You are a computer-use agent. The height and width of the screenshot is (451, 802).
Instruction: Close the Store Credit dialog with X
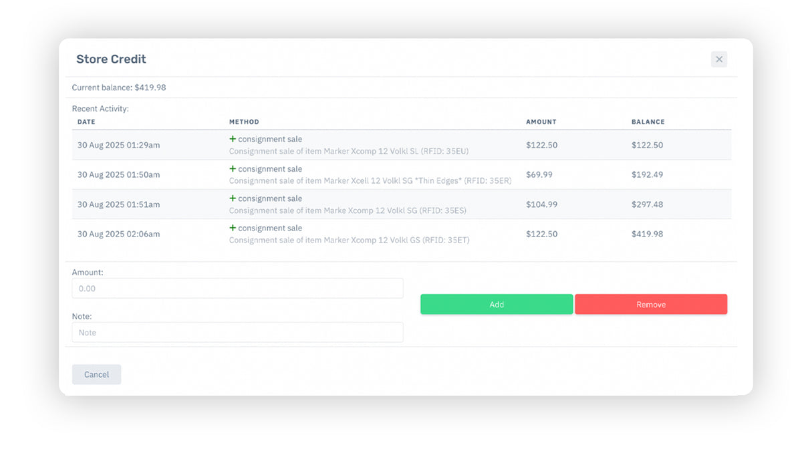[718, 59]
